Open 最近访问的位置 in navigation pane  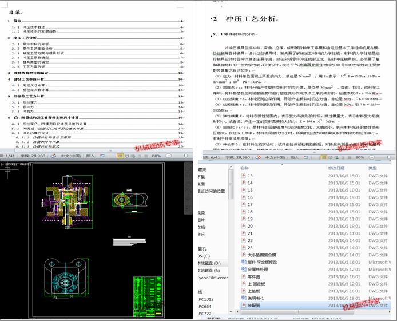coord(212,191)
